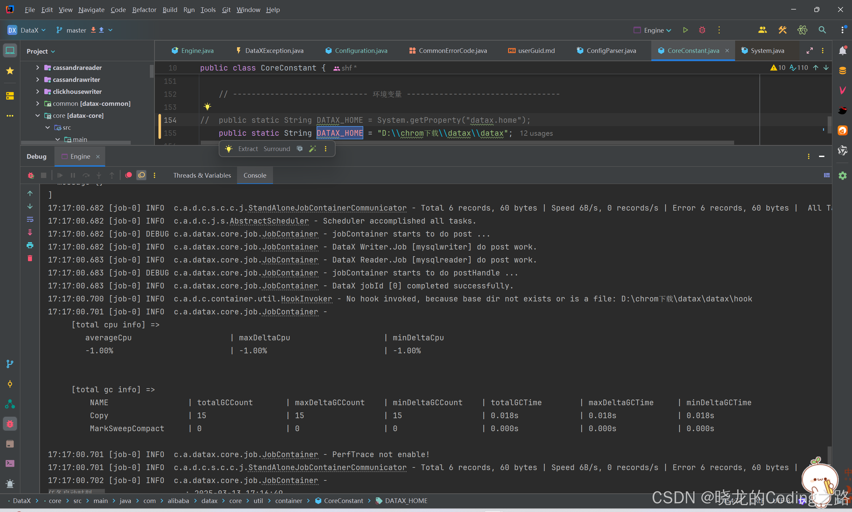
Task: Switch to ConfigParser.java tab
Action: point(606,51)
